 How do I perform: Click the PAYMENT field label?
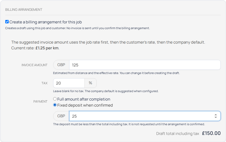click(x=40, y=102)
